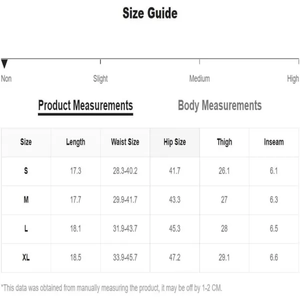Click the Waist Size column header
The width and height of the screenshot is (300, 300).
point(125,142)
